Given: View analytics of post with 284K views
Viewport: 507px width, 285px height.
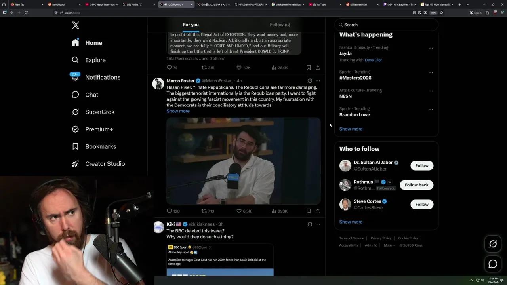Looking at the screenshot, I should point(279,68).
